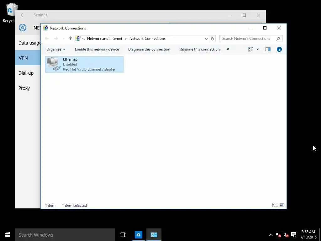Change your view icon in toolbar
Screen dimensions: 321x241
(x=250, y=49)
